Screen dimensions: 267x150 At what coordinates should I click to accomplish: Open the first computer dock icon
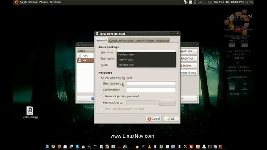[47, 146]
